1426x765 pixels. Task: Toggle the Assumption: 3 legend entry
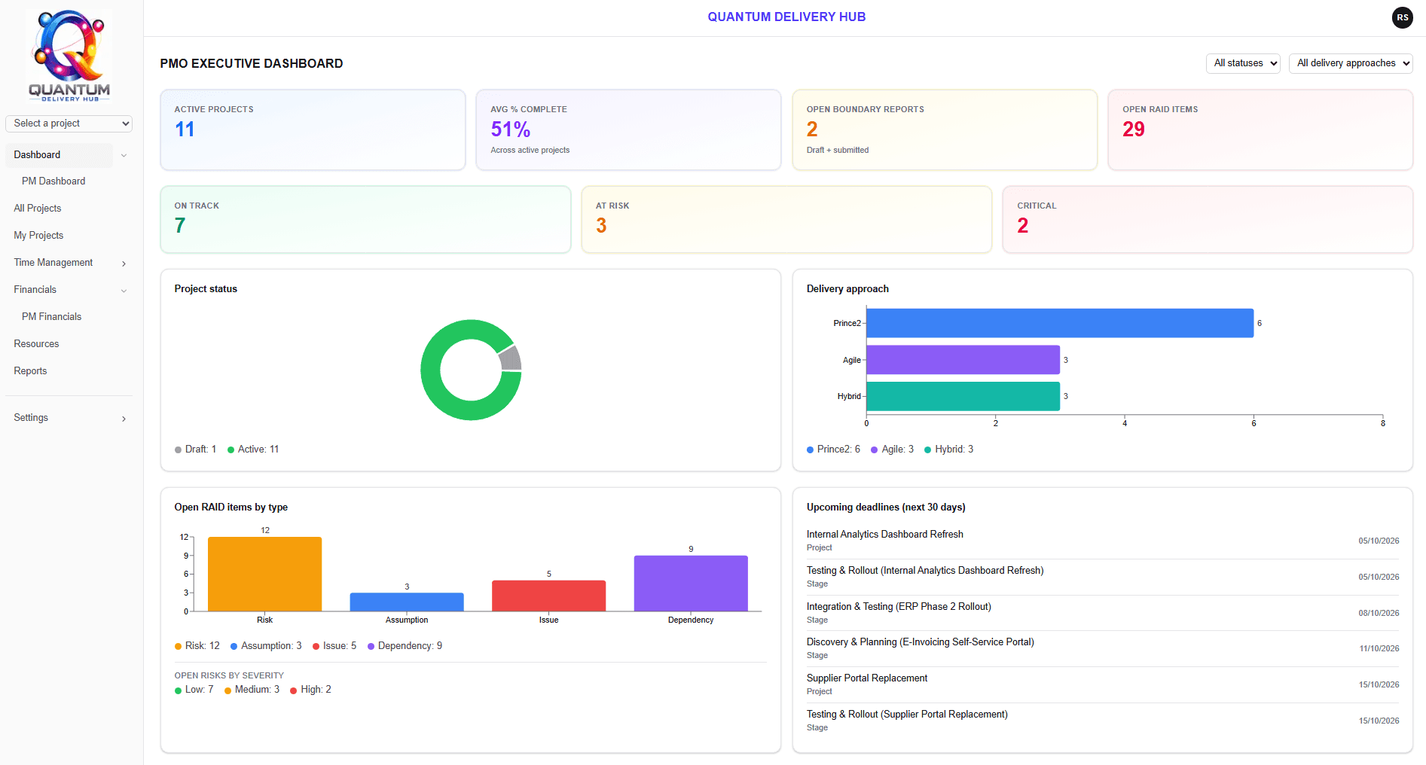266,646
